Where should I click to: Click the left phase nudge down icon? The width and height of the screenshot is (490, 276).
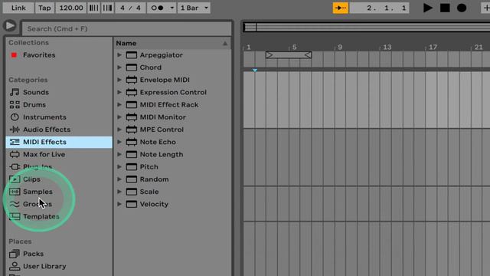93,8
